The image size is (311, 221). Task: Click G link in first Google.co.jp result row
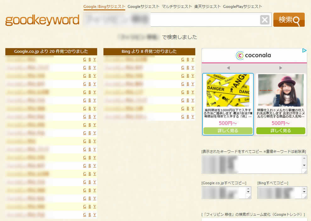click(x=85, y=59)
